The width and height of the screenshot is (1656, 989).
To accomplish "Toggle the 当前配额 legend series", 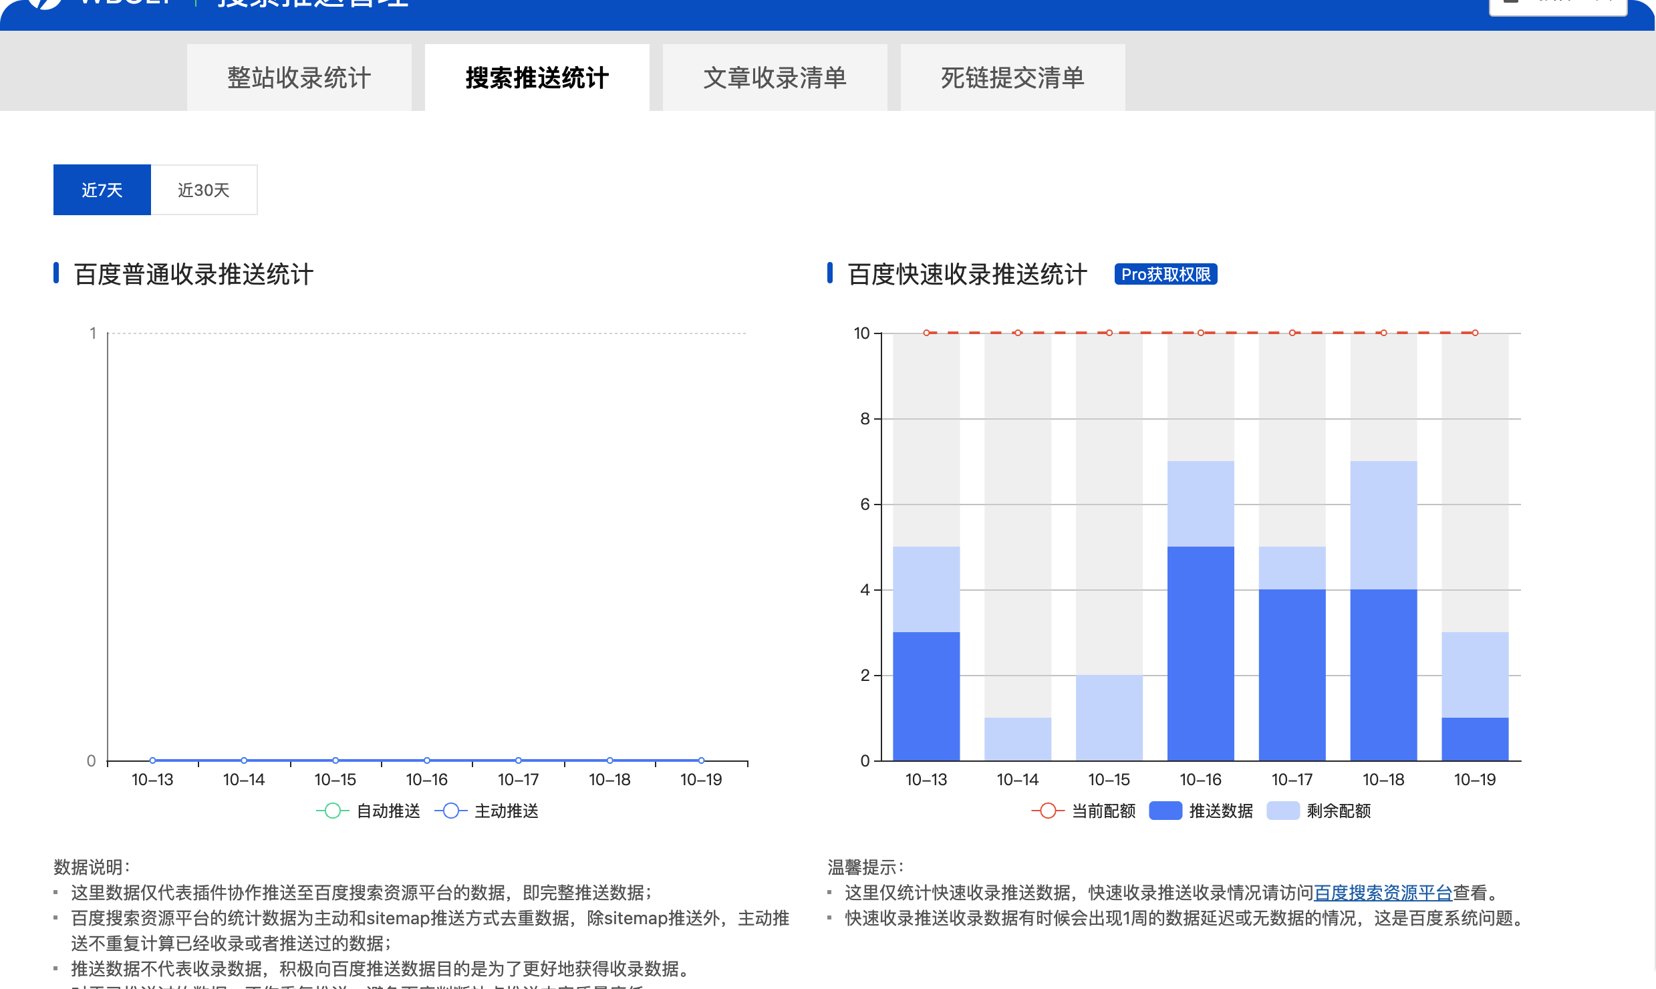I will (1083, 811).
